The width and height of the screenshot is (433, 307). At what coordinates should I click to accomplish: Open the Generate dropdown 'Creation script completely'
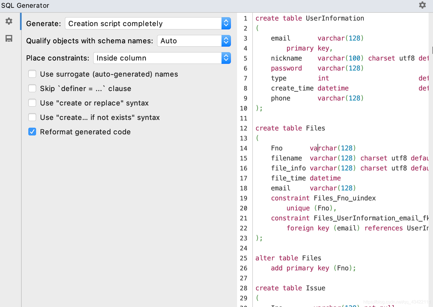(148, 24)
